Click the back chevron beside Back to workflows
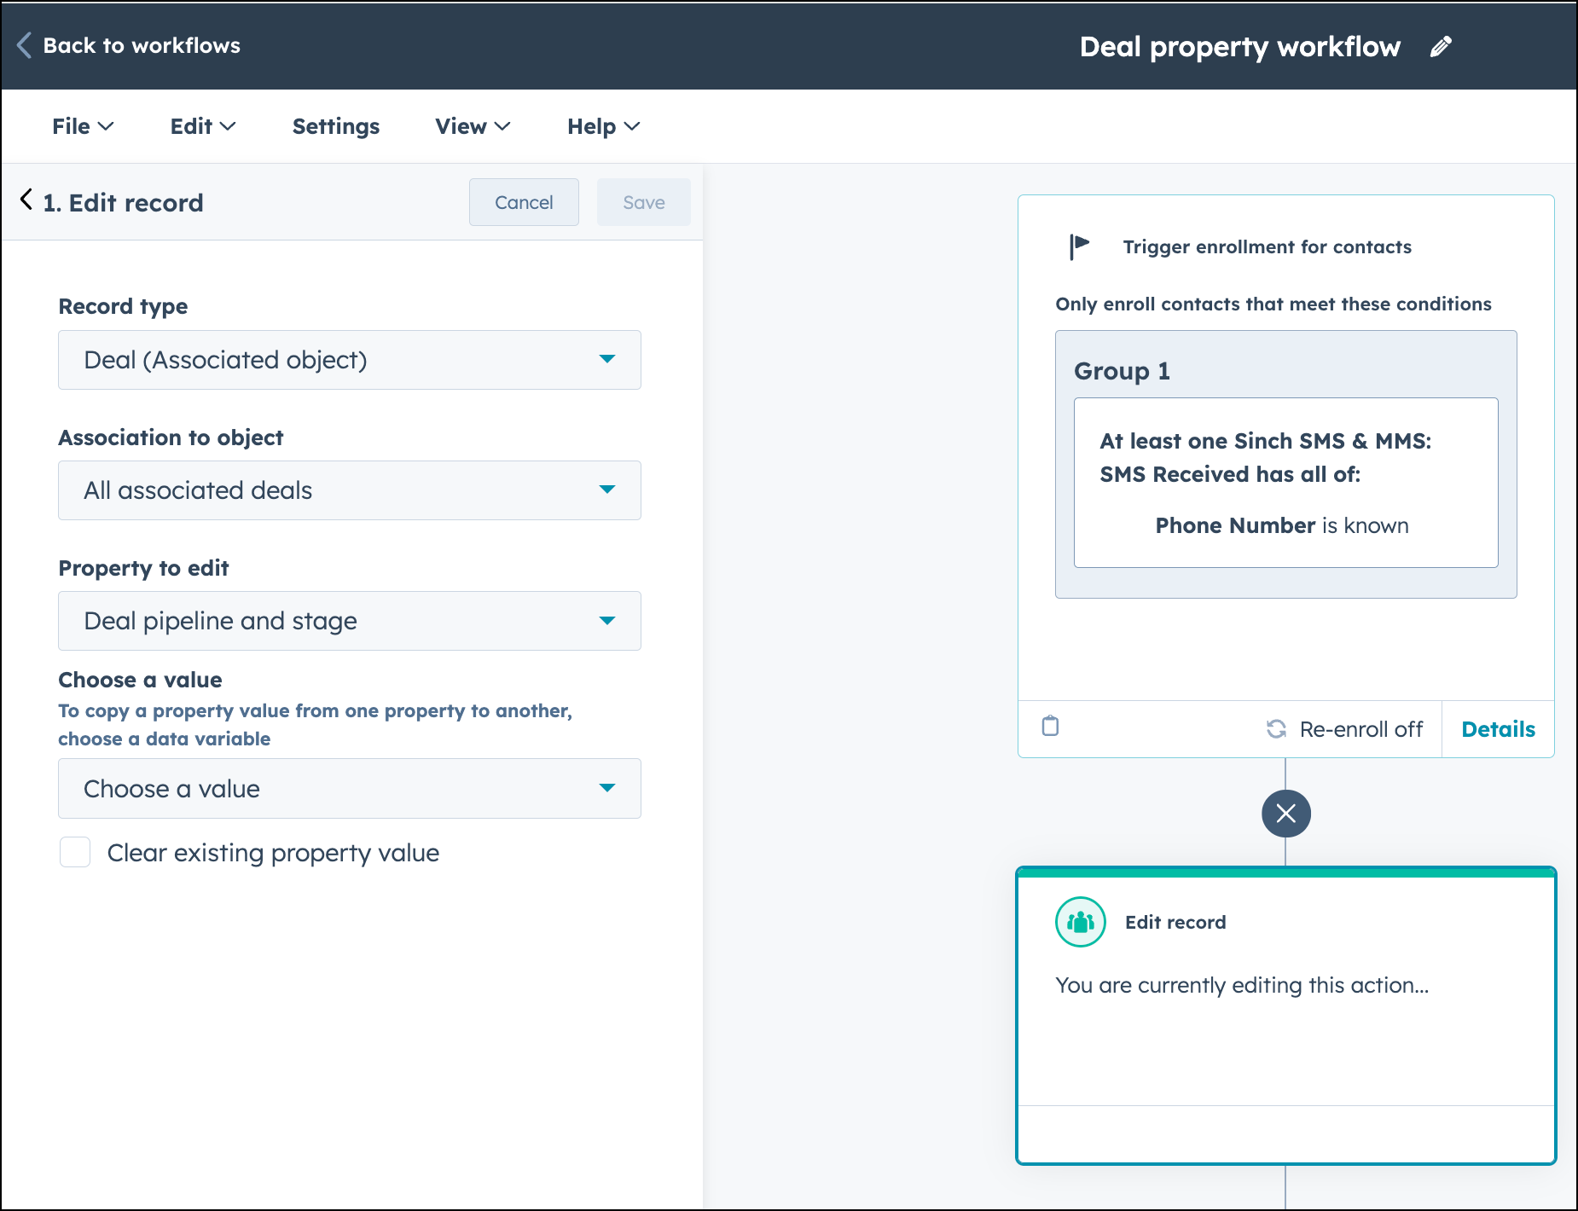Viewport: 1578px width, 1211px height. [23, 45]
